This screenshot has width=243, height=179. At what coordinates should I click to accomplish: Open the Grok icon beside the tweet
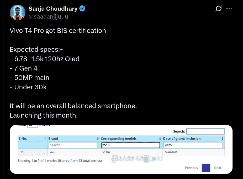218,9
